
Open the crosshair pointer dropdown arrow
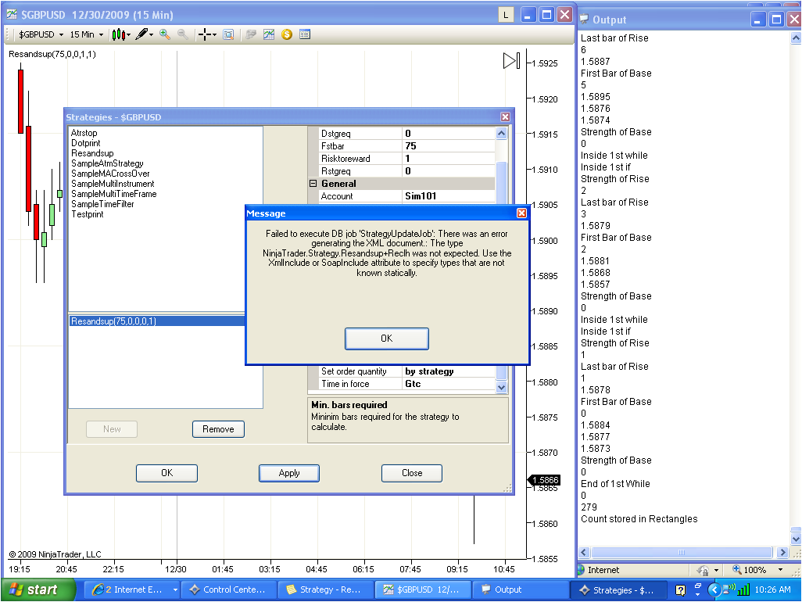tap(214, 34)
